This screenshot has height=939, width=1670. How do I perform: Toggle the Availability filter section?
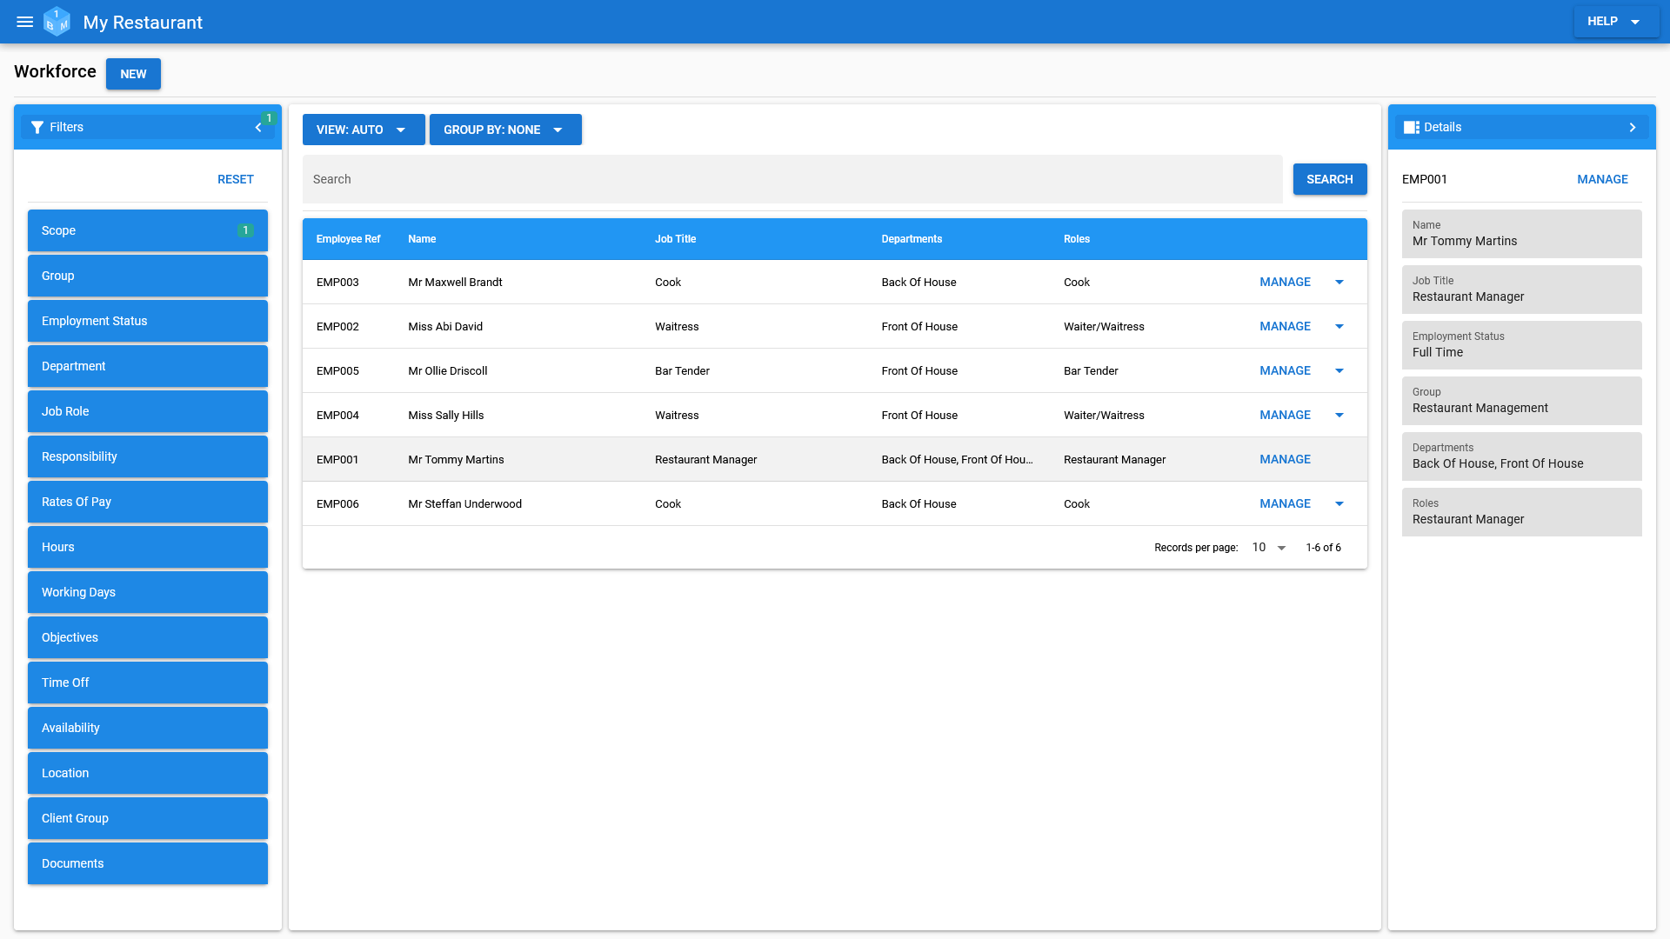coord(148,727)
